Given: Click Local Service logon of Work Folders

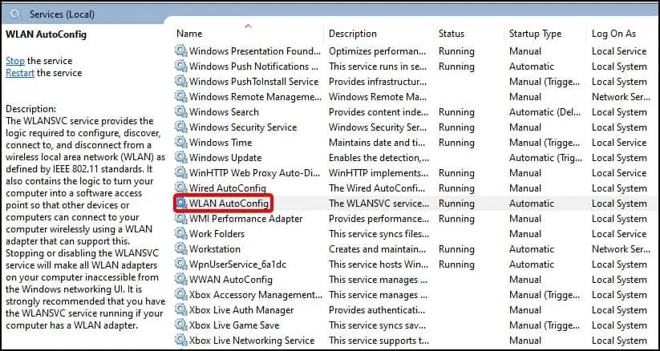Looking at the screenshot, I should point(619,234).
